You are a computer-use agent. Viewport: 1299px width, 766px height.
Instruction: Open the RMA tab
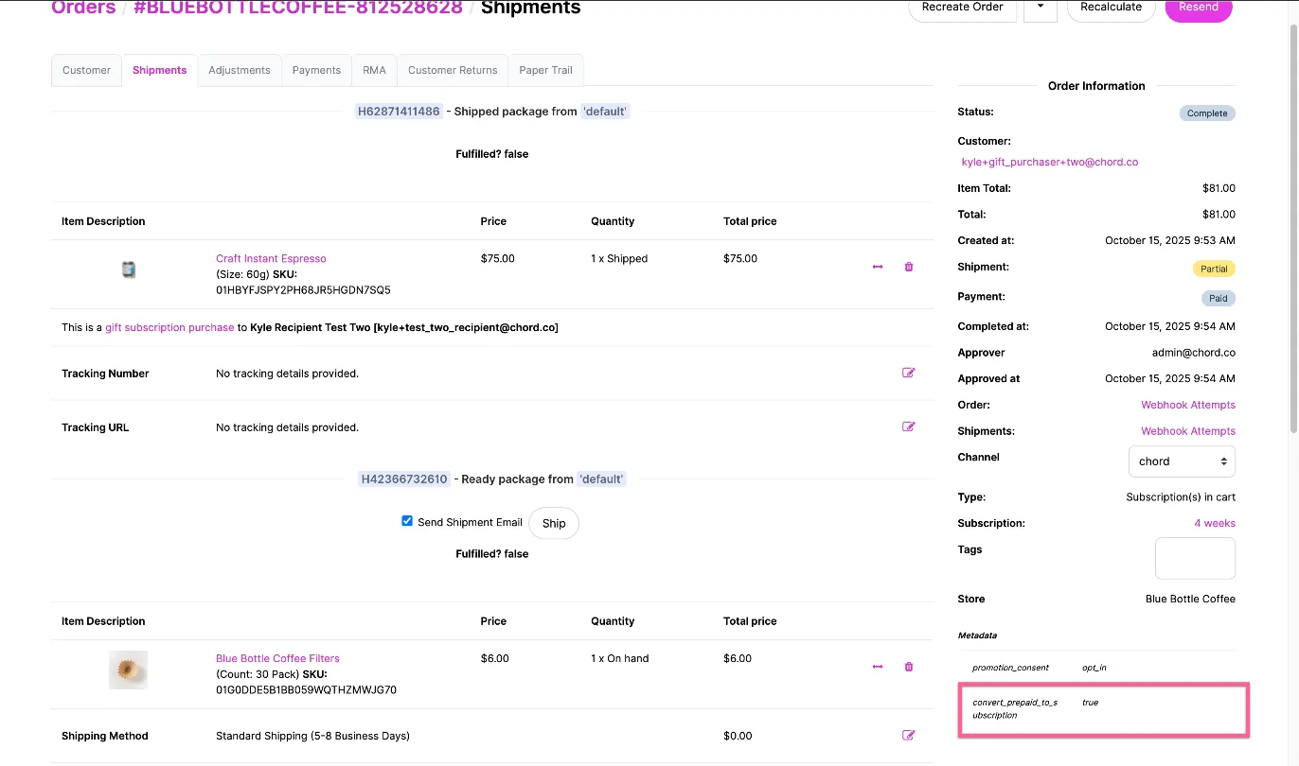coord(374,70)
